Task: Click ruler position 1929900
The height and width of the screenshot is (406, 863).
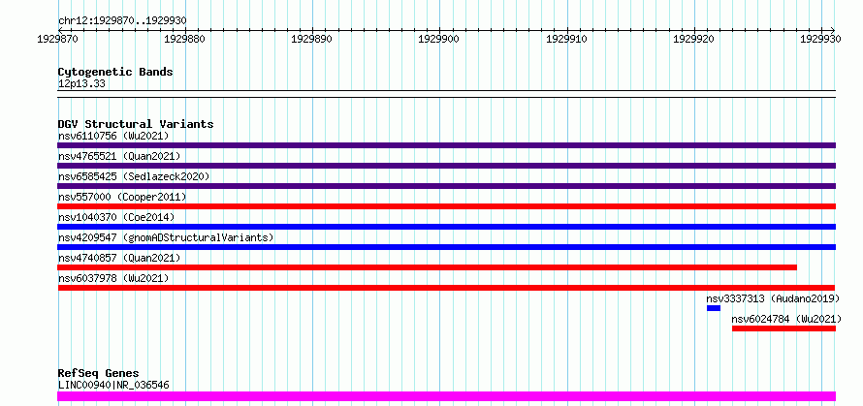Action: [440, 39]
